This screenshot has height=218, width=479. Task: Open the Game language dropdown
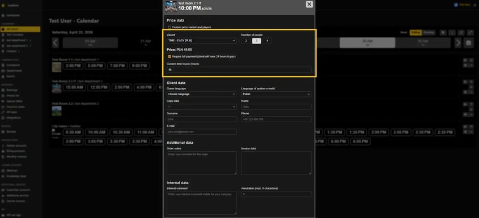point(202,94)
